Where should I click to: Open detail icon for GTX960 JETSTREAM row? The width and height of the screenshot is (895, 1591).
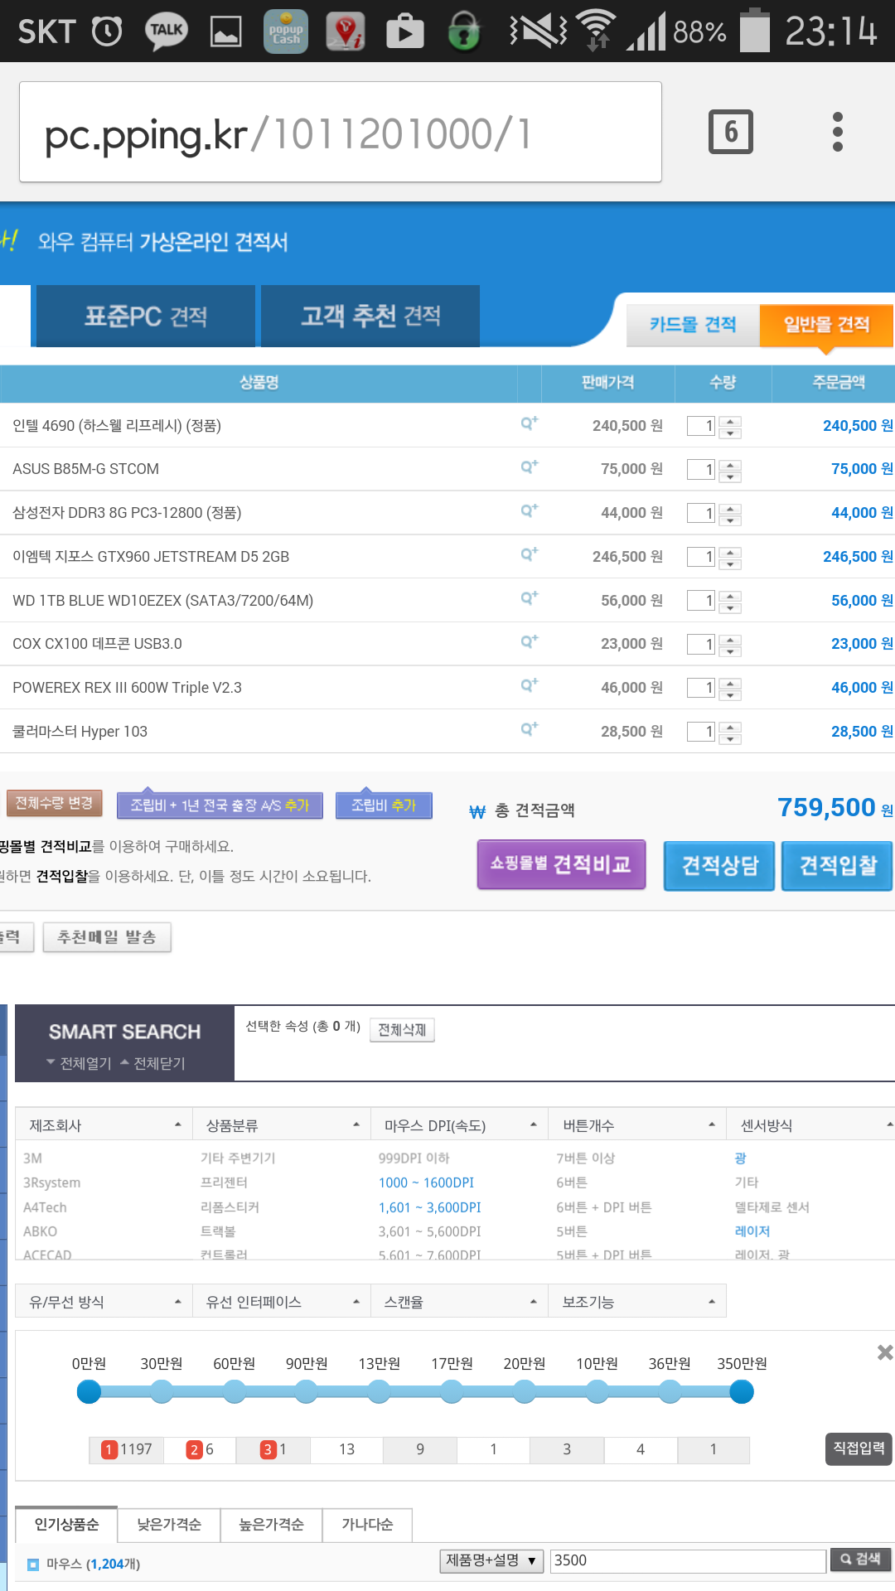[529, 555]
